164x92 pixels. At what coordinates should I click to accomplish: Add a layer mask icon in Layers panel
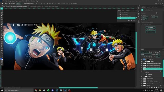(x=152, y=87)
